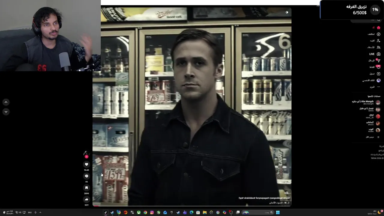The image size is (384, 216).
Task: Follow the creator via the red plus avatar
Action: [x=86, y=157]
